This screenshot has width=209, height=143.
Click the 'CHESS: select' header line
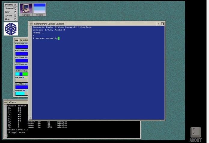[x=17, y=106]
